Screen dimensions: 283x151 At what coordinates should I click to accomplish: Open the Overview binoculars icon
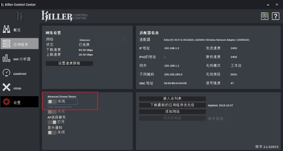(7, 29)
